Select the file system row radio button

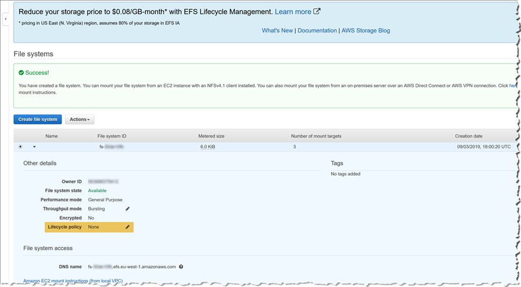pos(21,146)
